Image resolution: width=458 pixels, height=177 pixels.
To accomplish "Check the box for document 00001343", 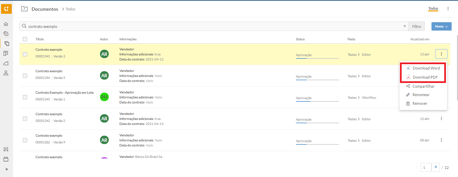I will pyautogui.click(x=25, y=54).
